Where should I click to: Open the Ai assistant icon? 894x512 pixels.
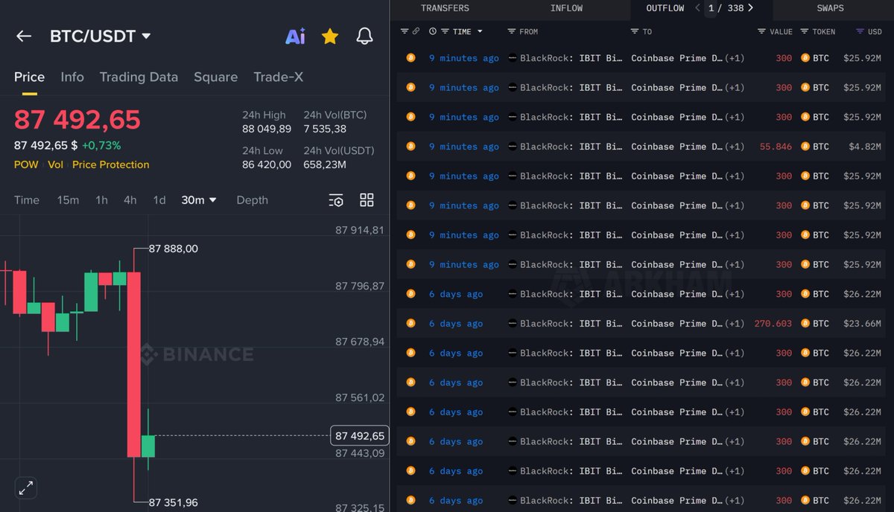295,36
